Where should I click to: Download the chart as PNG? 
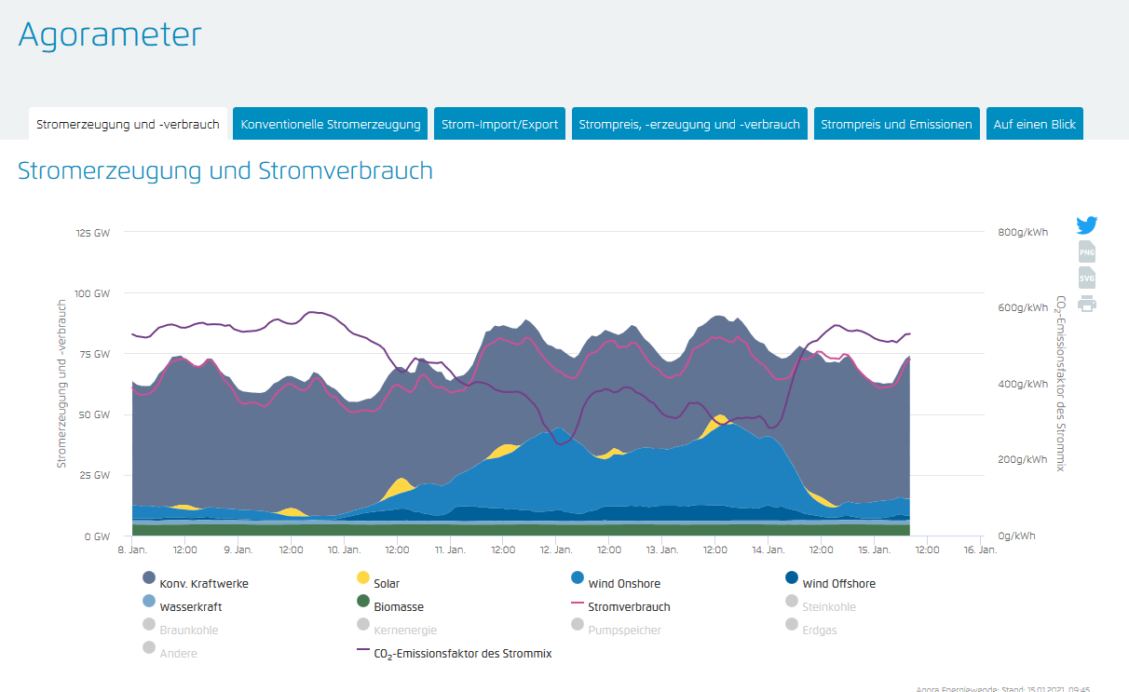click(1086, 251)
